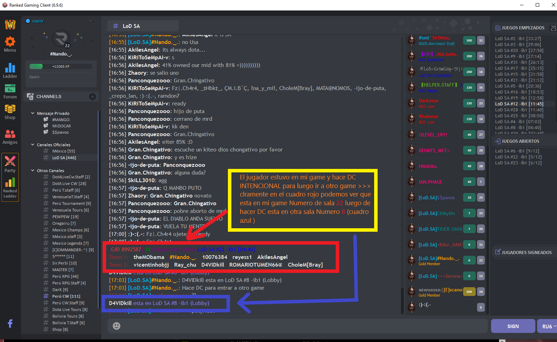Join the MASTER [7] channel

pyautogui.click(x=63, y=270)
